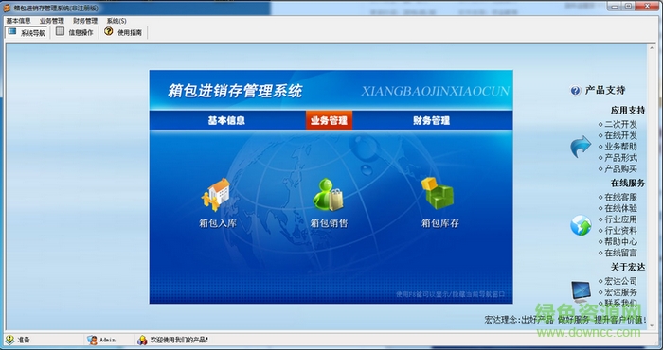This screenshot has height=350, width=663.
Task: Click the 信息操作 toolbar button
Action: 75,32
